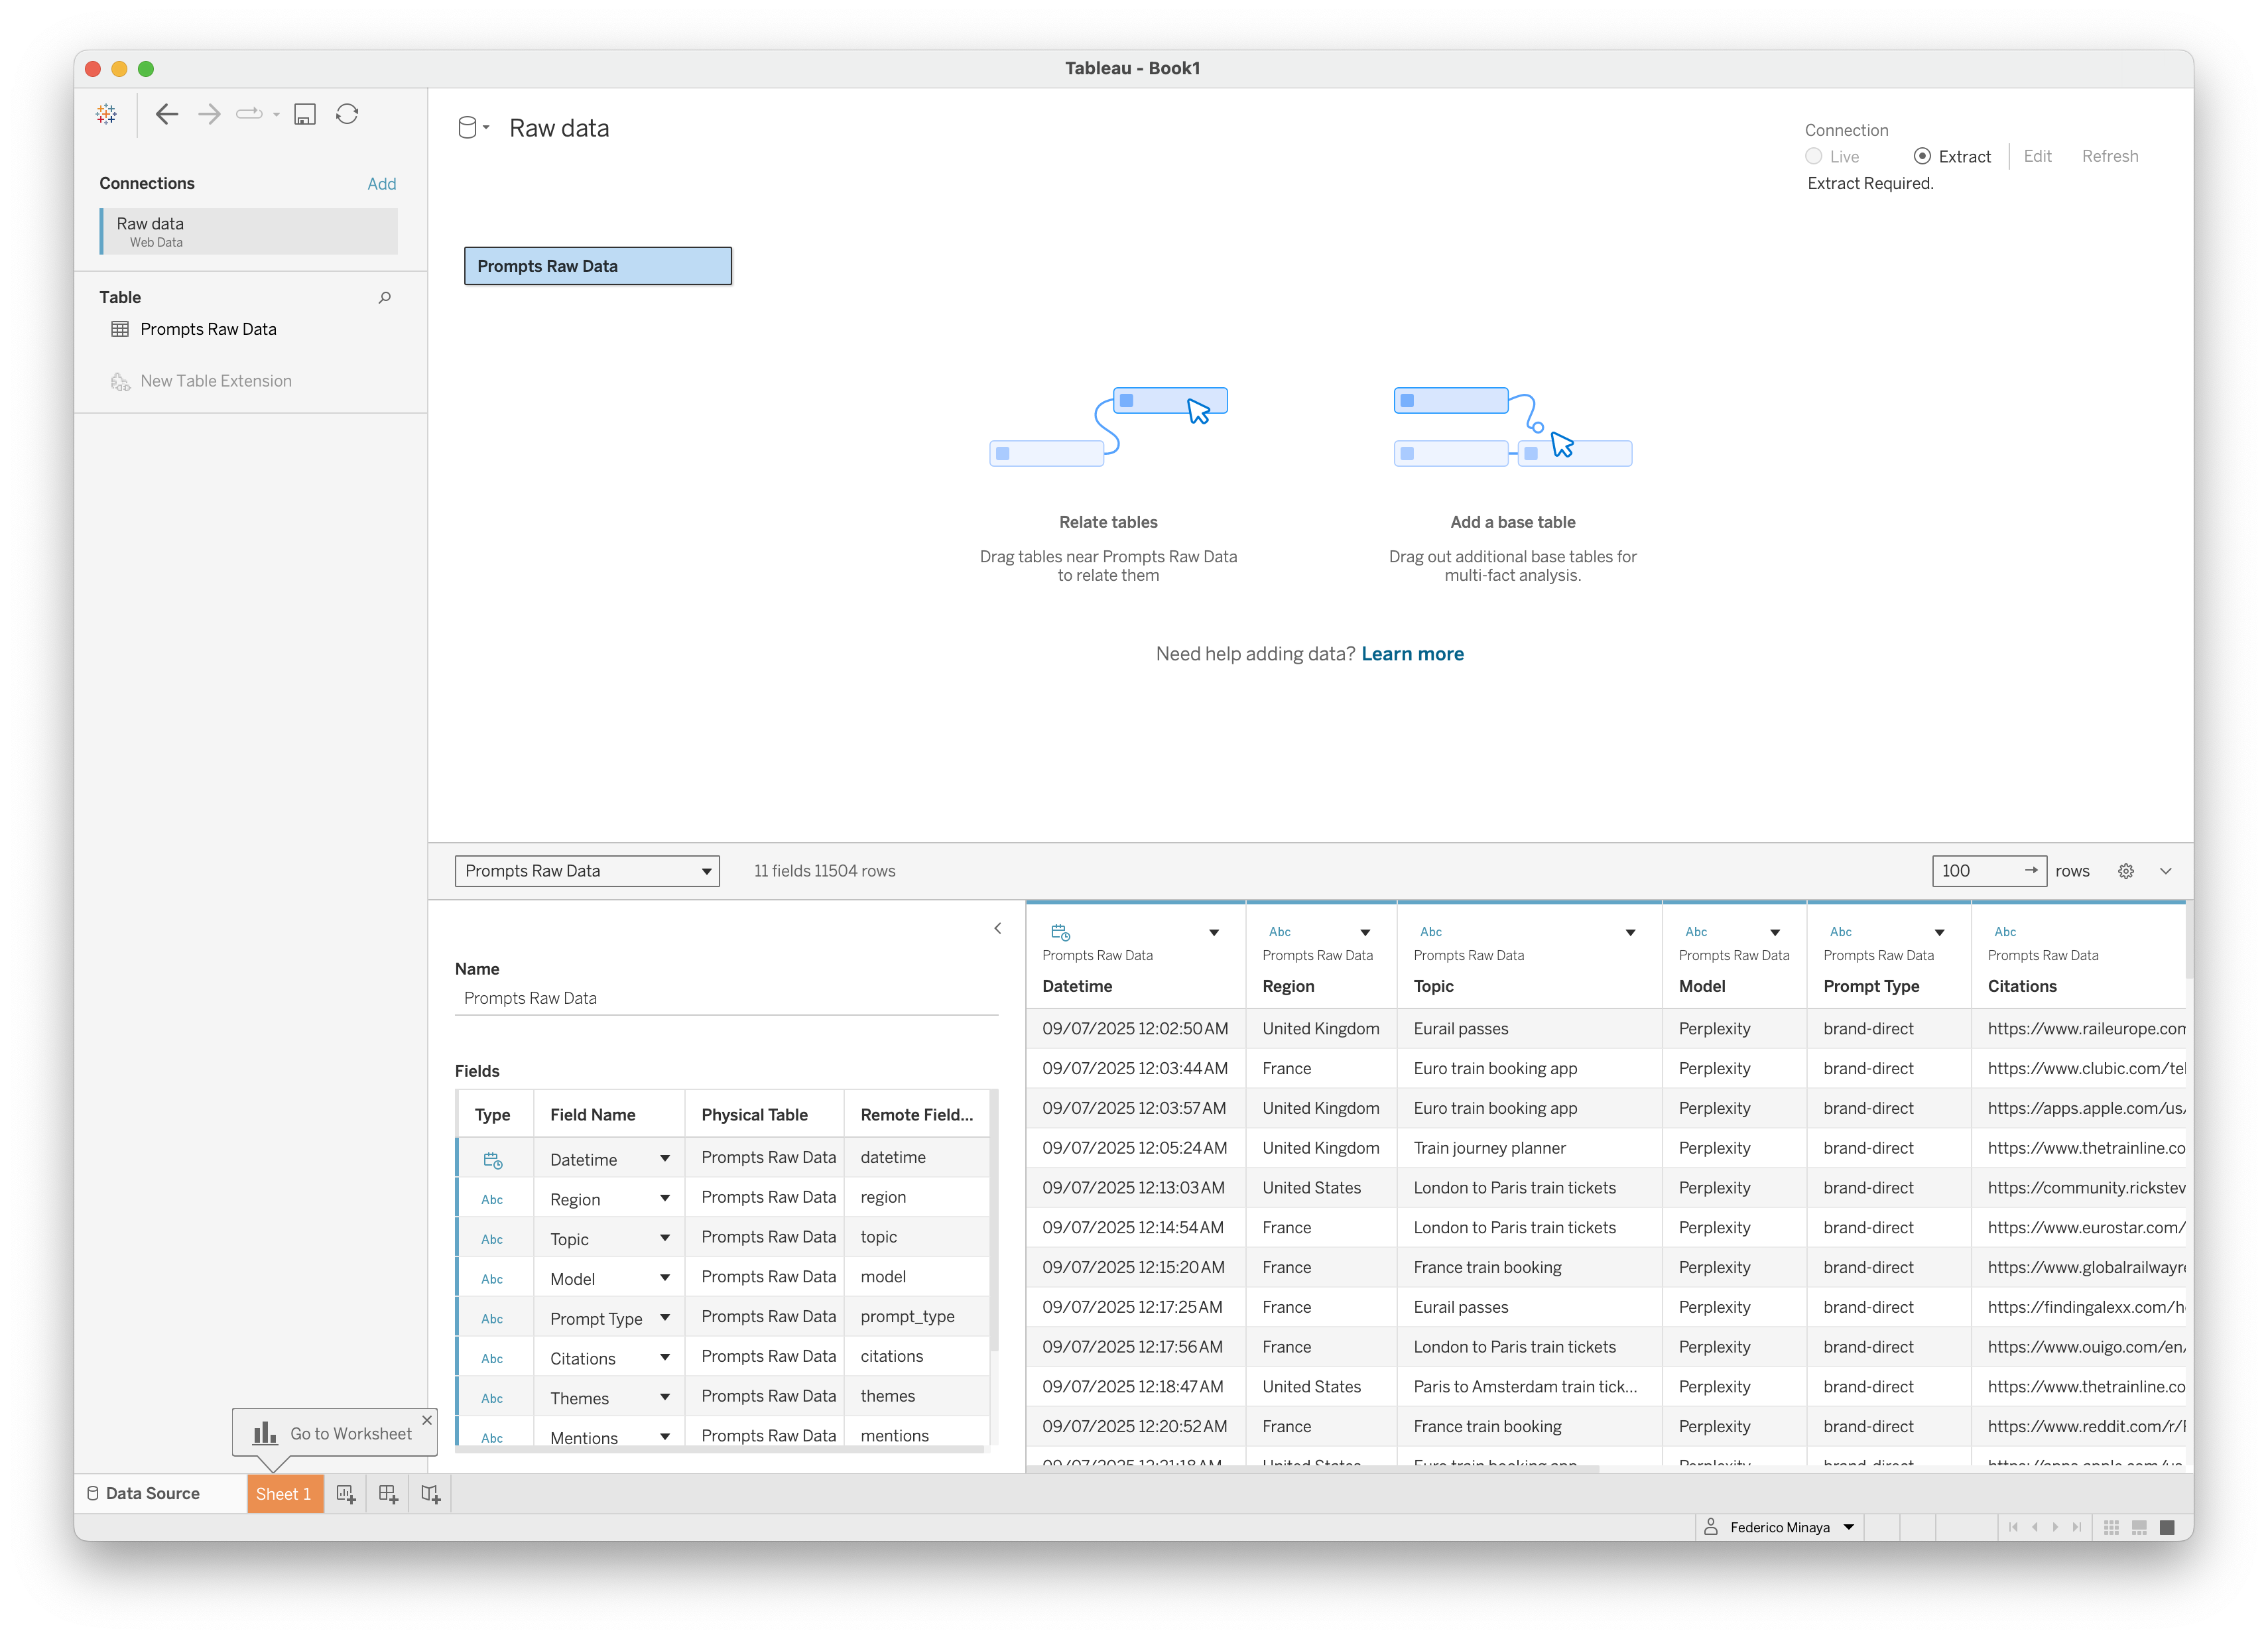This screenshot has width=2268, height=1639.
Task: Click the Datetime column calendar type icon
Action: 1061,932
